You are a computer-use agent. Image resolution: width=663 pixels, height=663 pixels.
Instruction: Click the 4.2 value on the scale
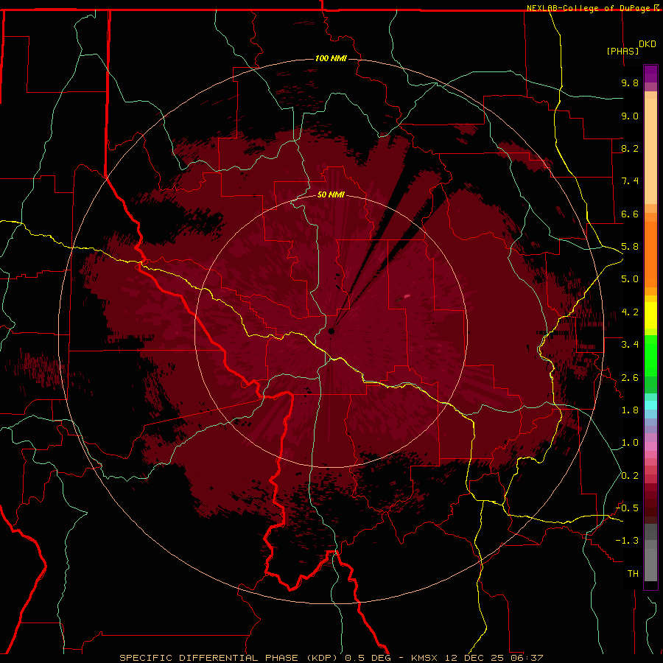pyautogui.click(x=630, y=312)
